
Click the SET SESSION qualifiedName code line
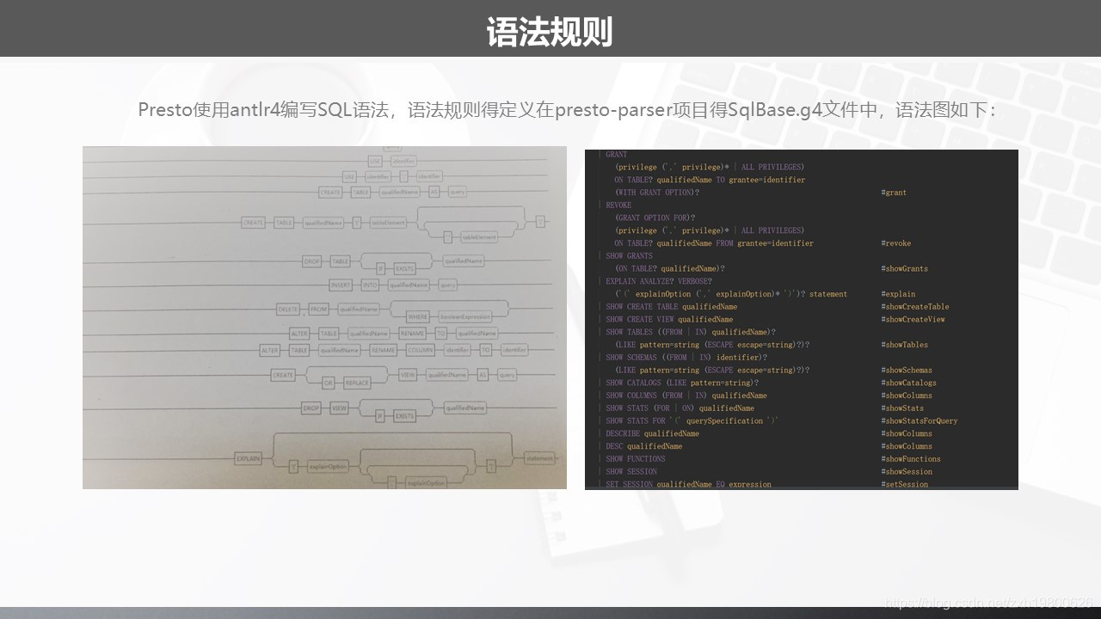(688, 485)
